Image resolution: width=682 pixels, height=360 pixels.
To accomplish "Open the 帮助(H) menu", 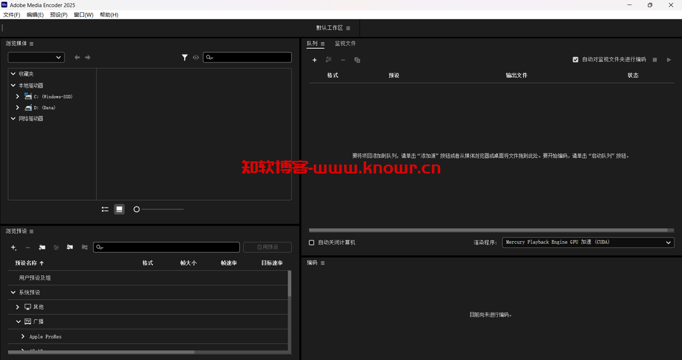I will (109, 15).
